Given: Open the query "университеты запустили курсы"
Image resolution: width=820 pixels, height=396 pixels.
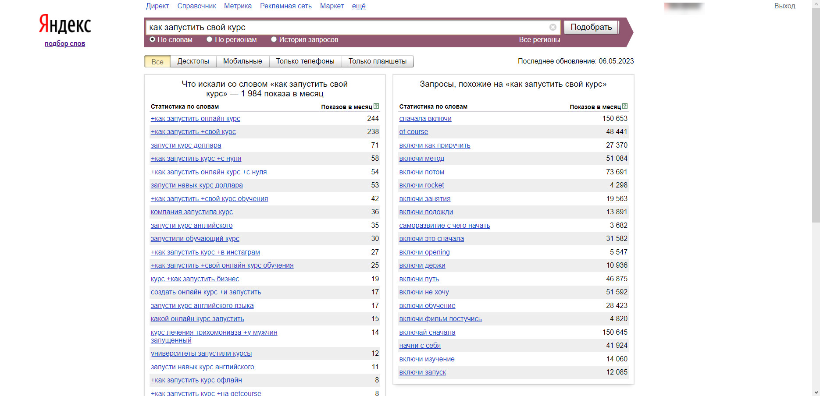Looking at the screenshot, I should point(201,354).
